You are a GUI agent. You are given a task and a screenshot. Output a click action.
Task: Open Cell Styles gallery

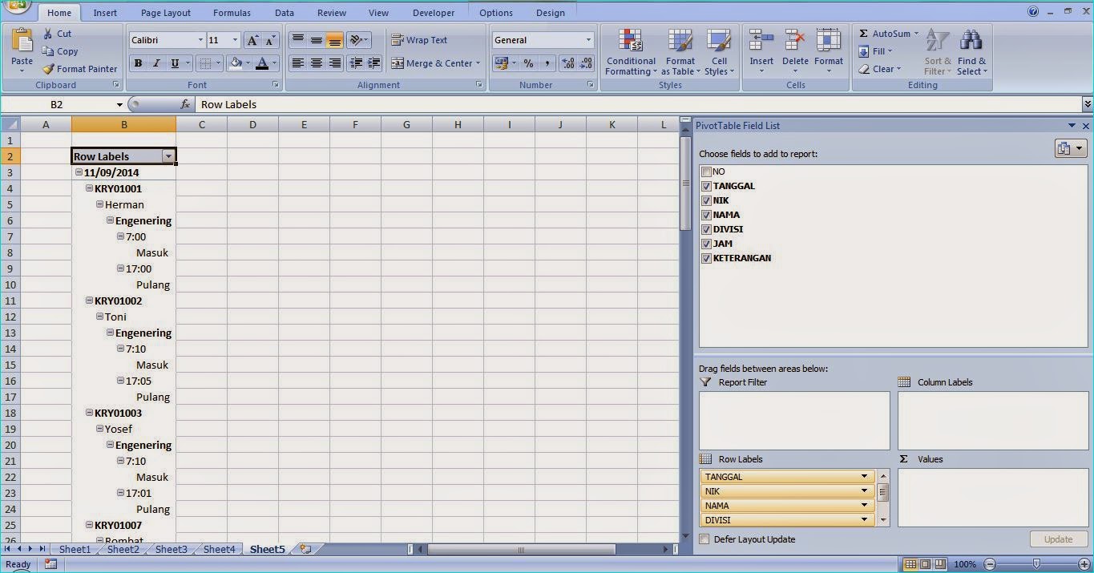click(719, 51)
